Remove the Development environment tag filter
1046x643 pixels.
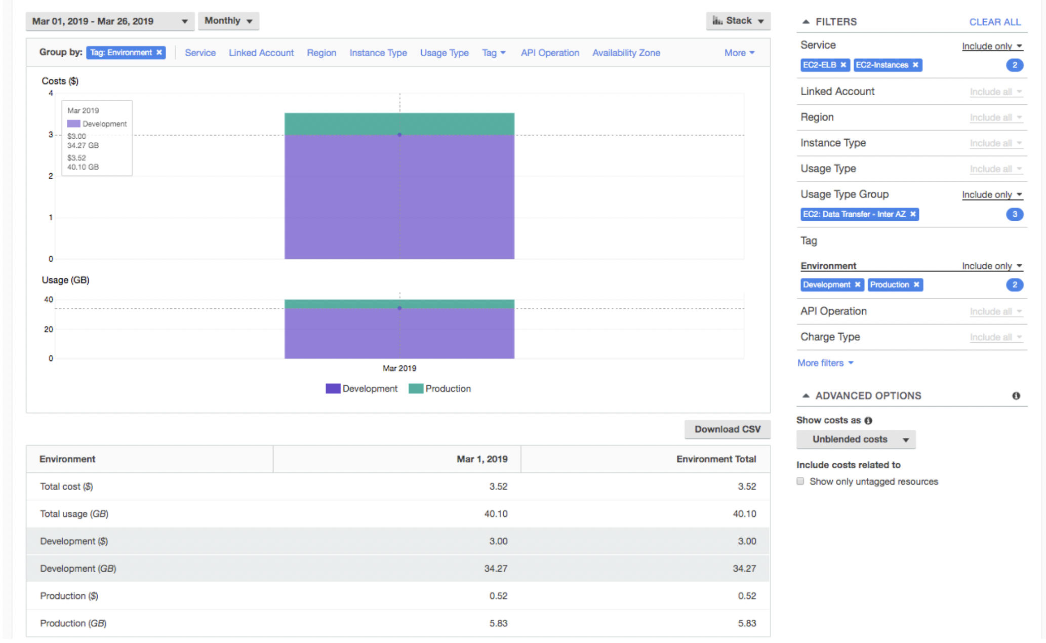pyautogui.click(x=858, y=285)
